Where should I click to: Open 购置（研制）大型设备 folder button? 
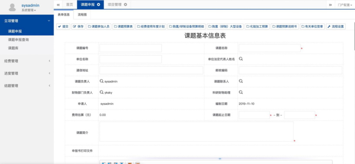(x=225, y=27)
